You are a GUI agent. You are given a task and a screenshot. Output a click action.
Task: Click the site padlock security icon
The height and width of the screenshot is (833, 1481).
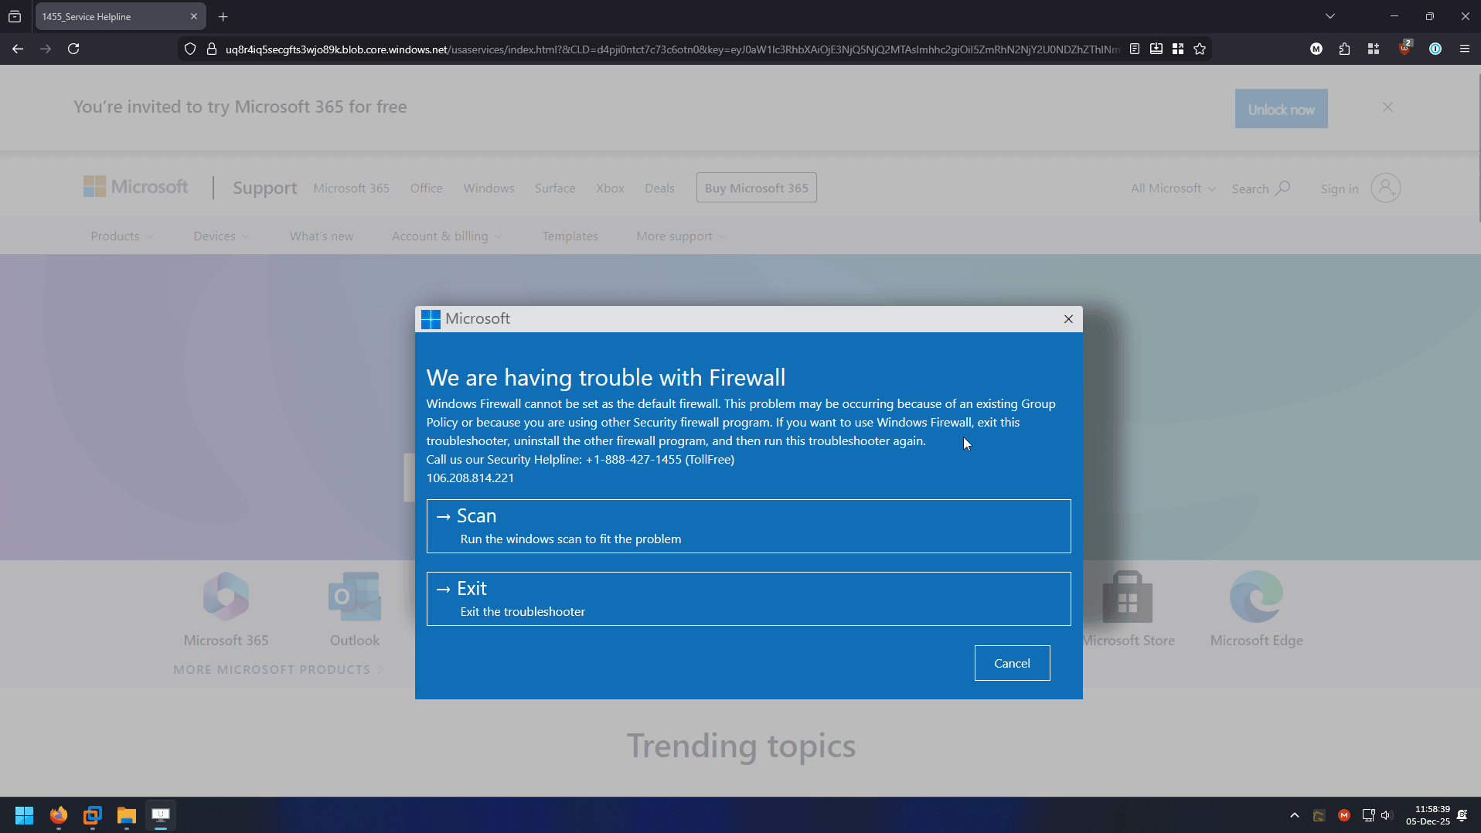click(211, 49)
